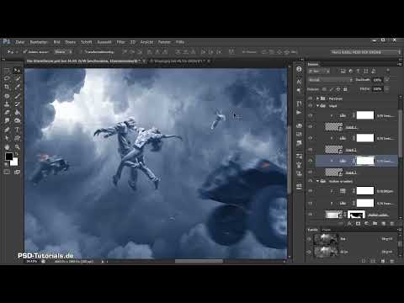Hide the Rot channel
Viewport: 404px width, 303px height.
click(x=310, y=239)
